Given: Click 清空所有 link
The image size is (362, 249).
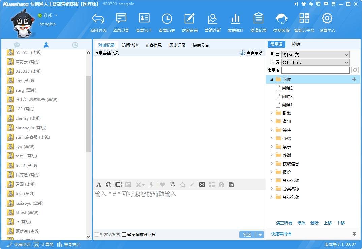Looking at the screenshot, I should point(284,223).
